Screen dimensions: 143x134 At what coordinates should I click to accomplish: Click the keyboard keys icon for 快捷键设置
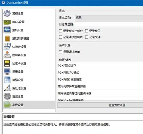7,47
